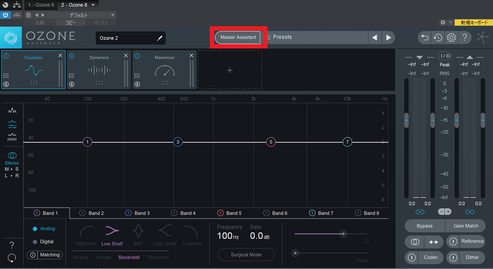This screenshot has height=269, width=493.
Task: Click the Bypass button
Action: (424, 226)
